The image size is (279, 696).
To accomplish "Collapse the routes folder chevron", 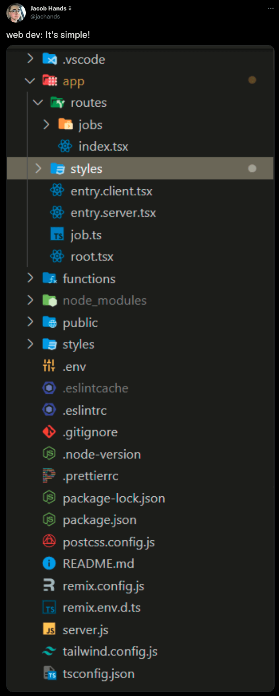I will tap(38, 103).
